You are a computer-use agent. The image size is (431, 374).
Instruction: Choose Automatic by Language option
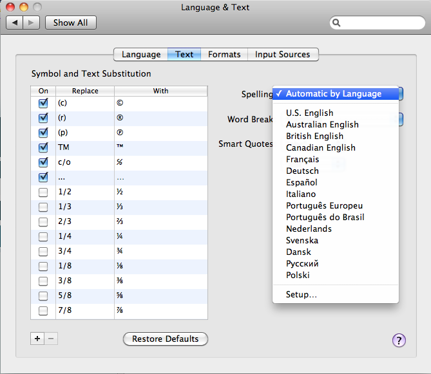coord(334,94)
